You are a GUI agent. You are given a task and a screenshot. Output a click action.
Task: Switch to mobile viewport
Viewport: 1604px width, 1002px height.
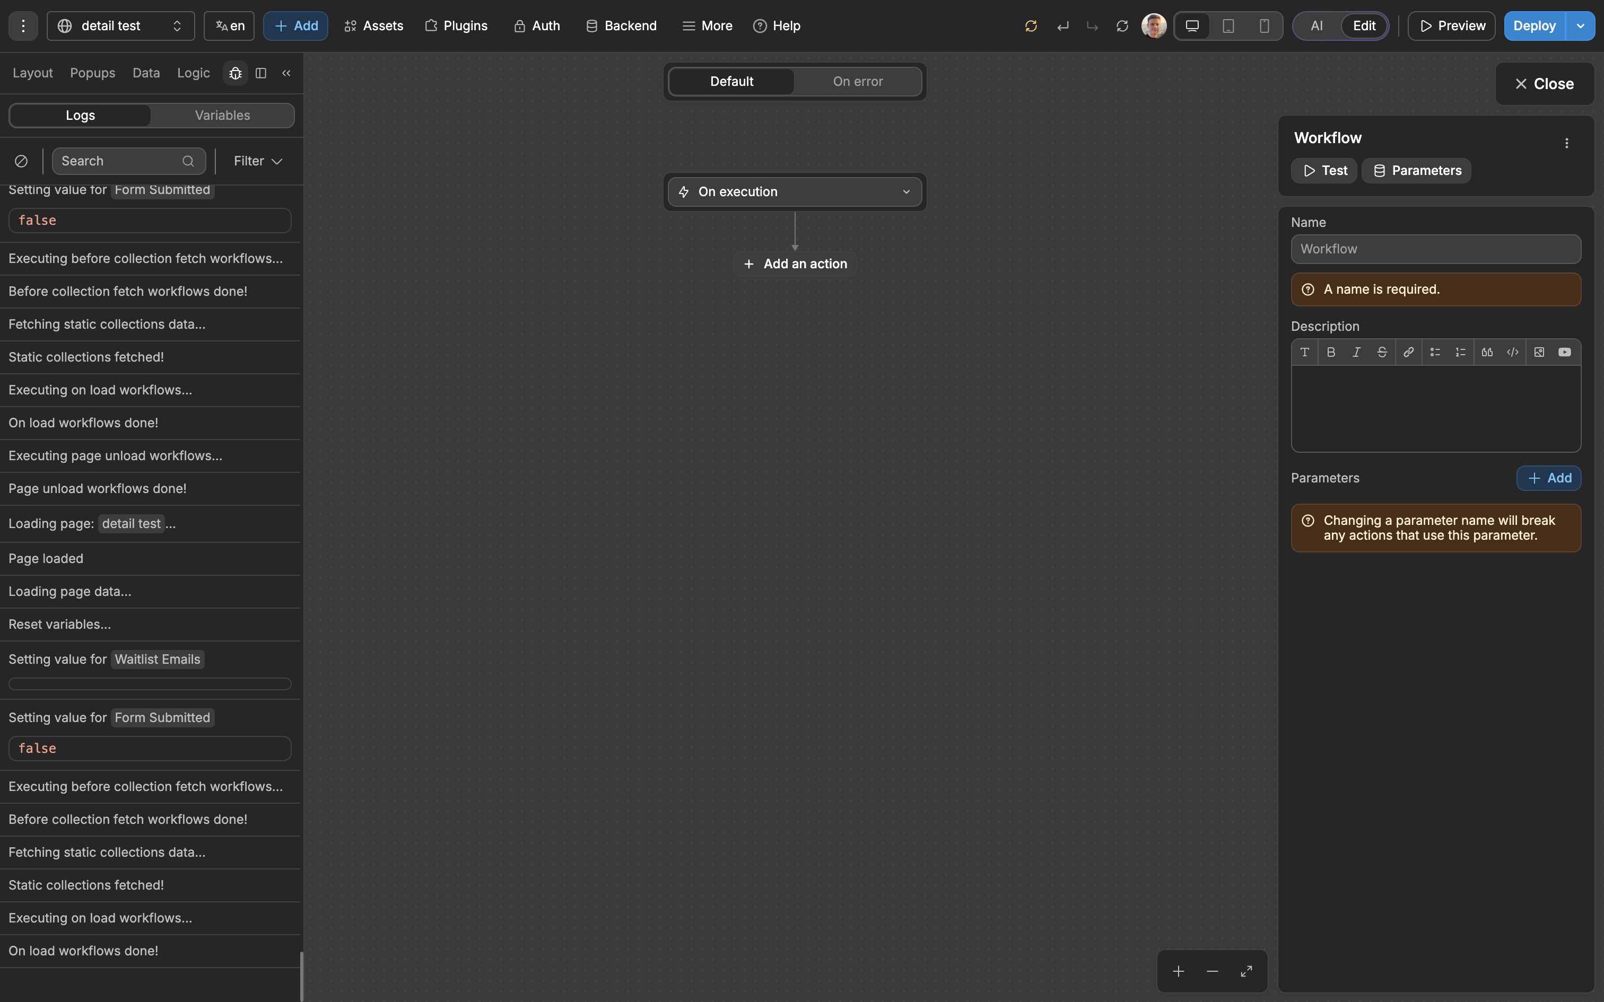click(x=1264, y=26)
